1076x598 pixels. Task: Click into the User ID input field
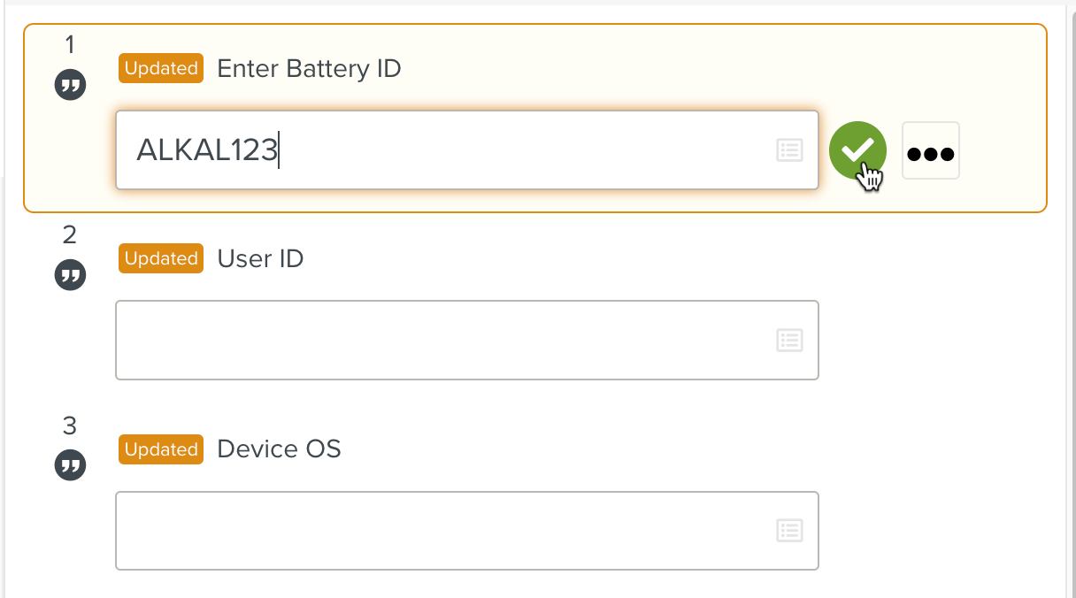[x=442, y=341]
